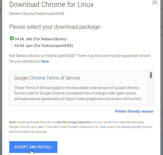Click the "Google Chrome Terms of Service" heading
Image resolution: width=163 pixels, height=155 pixels.
pyautogui.click(x=47, y=78)
